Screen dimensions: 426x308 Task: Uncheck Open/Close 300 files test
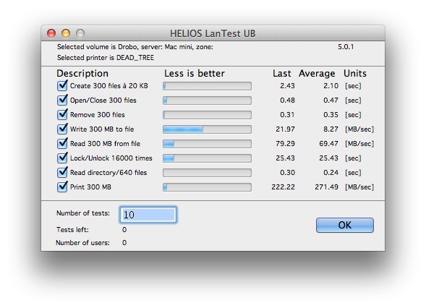tap(62, 100)
